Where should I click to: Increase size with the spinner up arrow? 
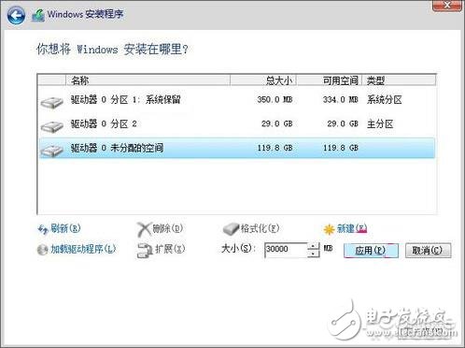pos(314,246)
